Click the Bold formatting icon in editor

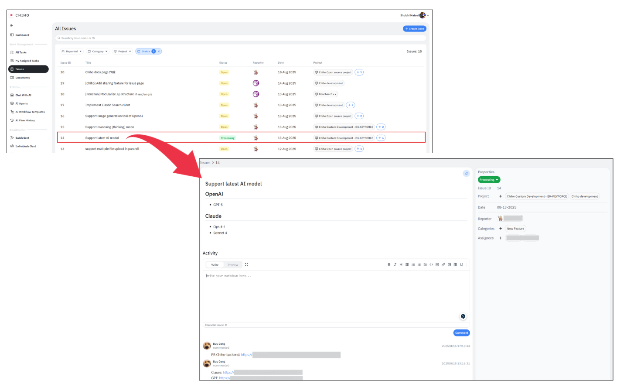[x=389, y=264]
